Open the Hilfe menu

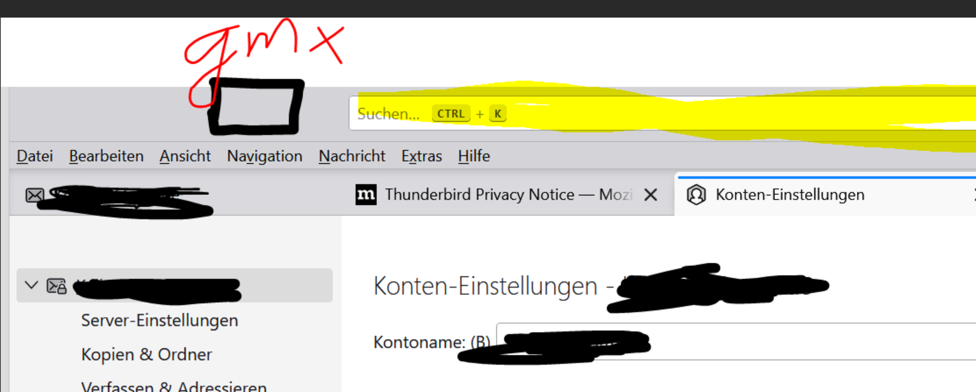click(474, 156)
